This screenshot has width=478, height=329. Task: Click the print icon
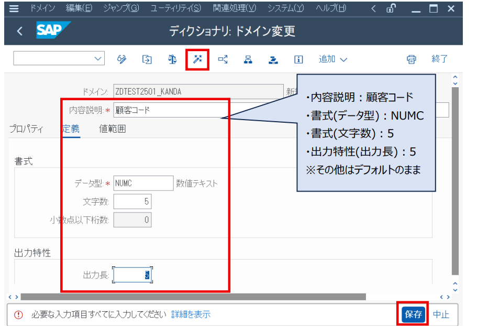tap(411, 60)
